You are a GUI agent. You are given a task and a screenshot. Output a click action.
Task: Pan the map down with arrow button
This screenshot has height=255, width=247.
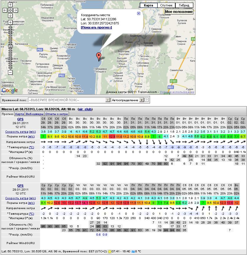pyautogui.click(x=10, y=16)
